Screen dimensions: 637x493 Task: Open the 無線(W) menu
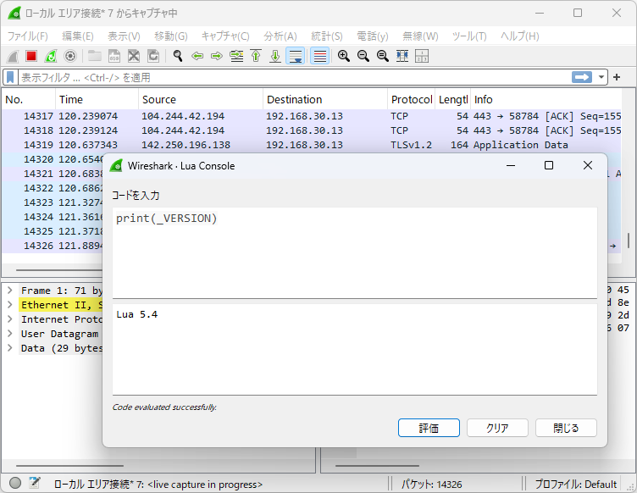pos(420,36)
